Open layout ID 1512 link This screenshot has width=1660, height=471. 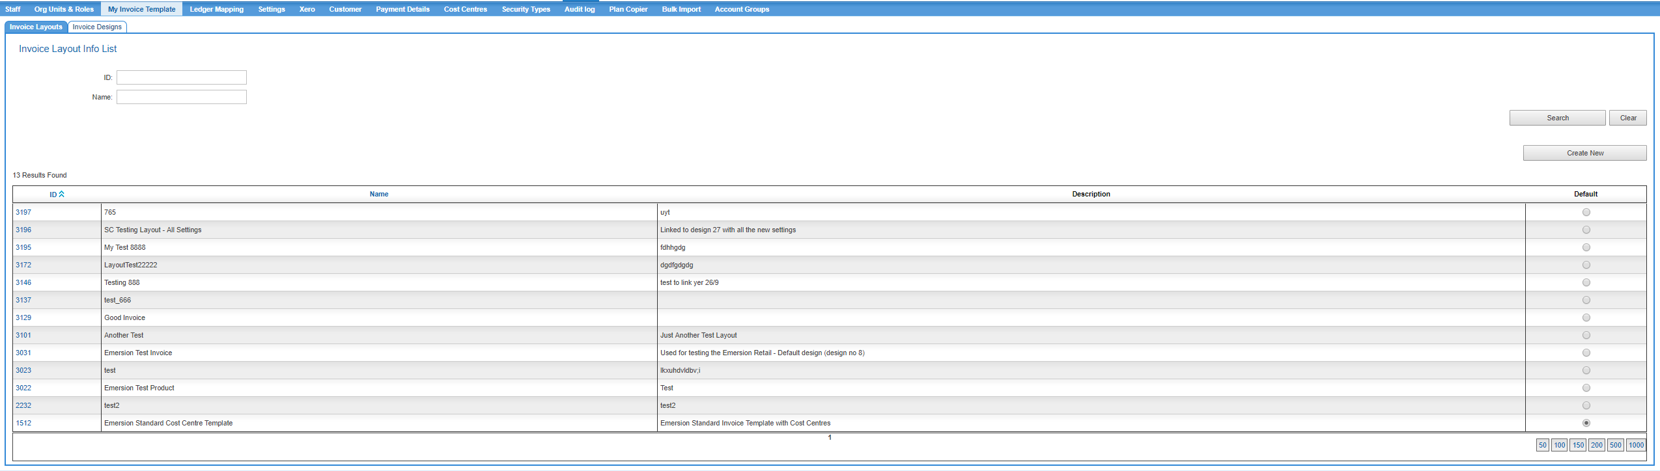tap(23, 423)
